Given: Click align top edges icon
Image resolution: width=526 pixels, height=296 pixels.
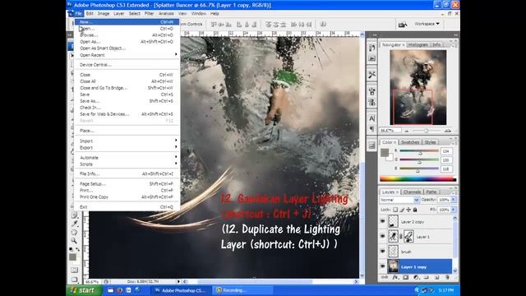Looking at the screenshot, I should point(214,24).
